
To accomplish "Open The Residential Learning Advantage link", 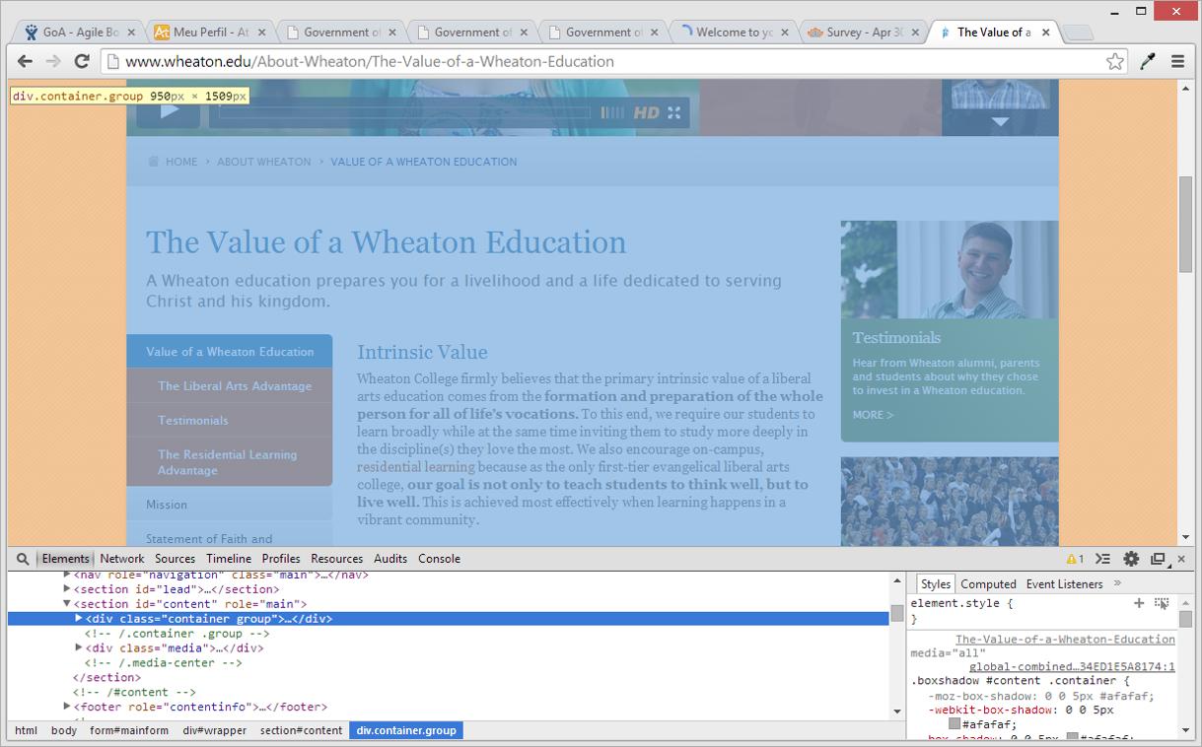I will [x=227, y=462].
